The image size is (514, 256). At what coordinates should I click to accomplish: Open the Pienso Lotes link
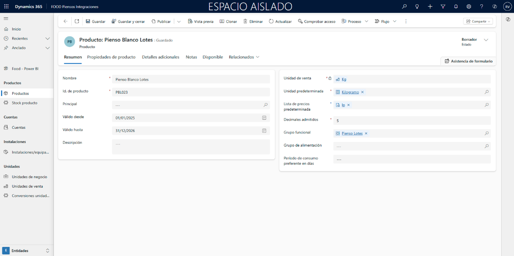pos(352,134)
